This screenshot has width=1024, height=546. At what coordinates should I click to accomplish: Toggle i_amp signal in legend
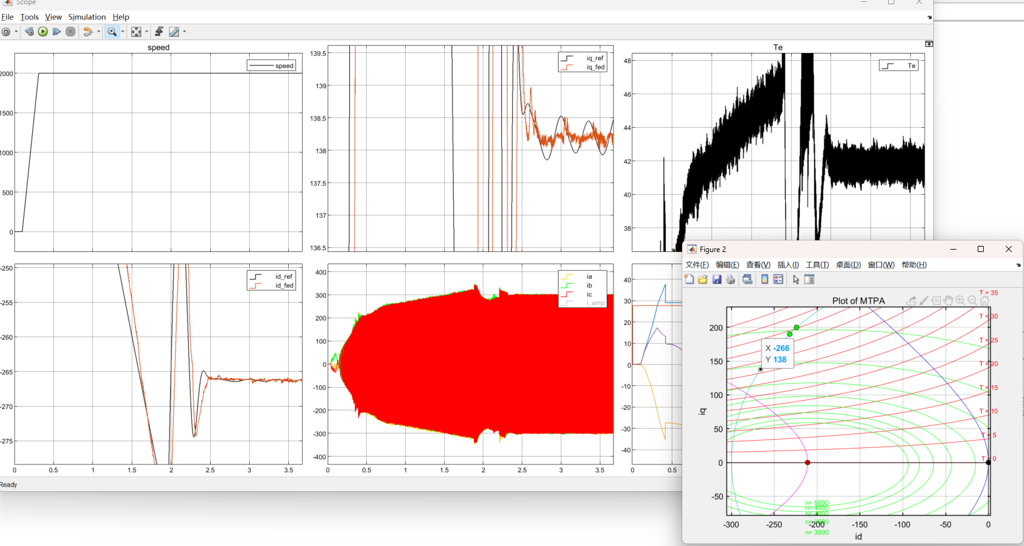(582, 303)
